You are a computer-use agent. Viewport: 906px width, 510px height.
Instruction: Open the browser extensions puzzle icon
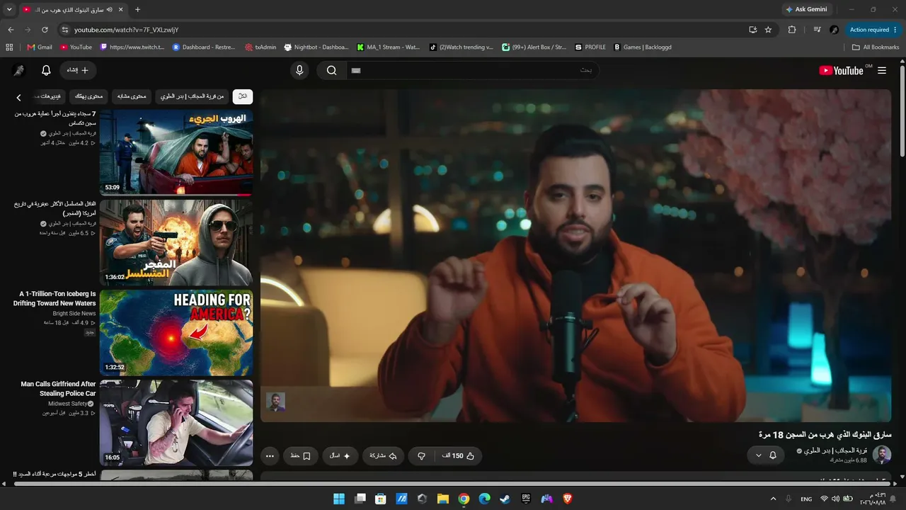pos(792,30)
